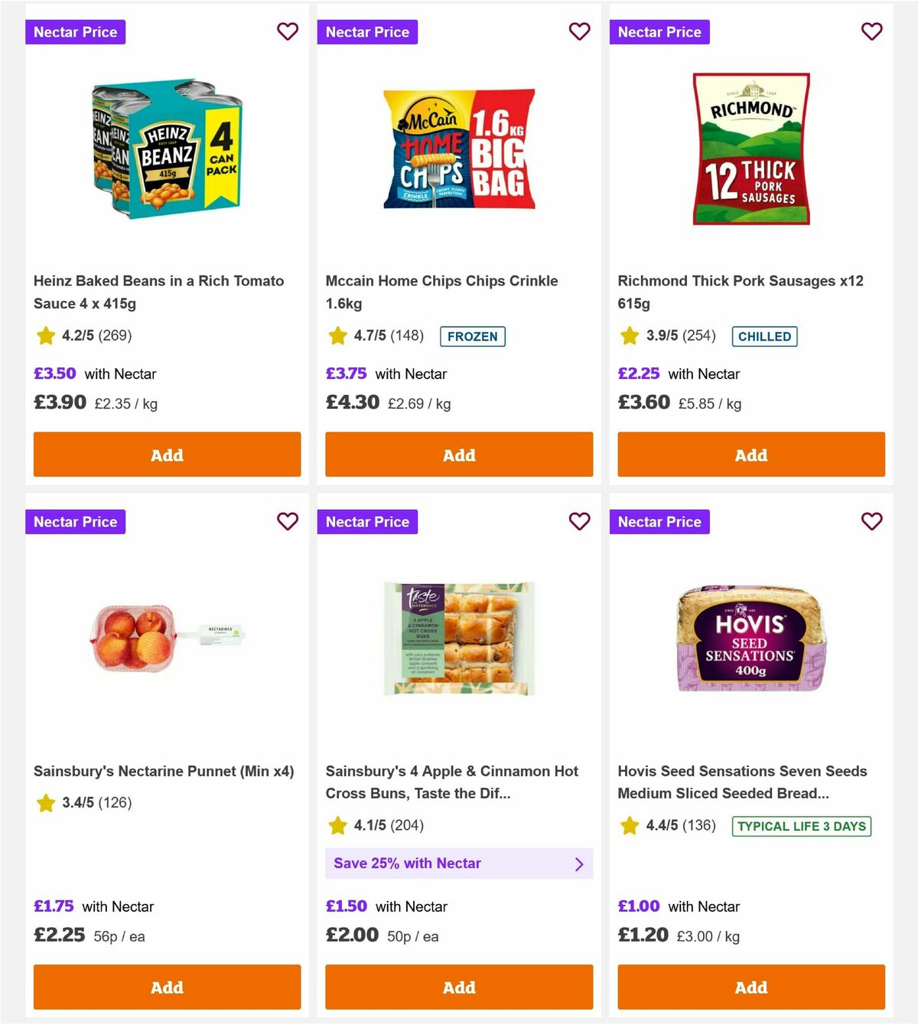Click the TYPICAL LIFE 3 DAYS indicator
The width and height of the screenshot is (918, 1025).
tap(800, 827)
